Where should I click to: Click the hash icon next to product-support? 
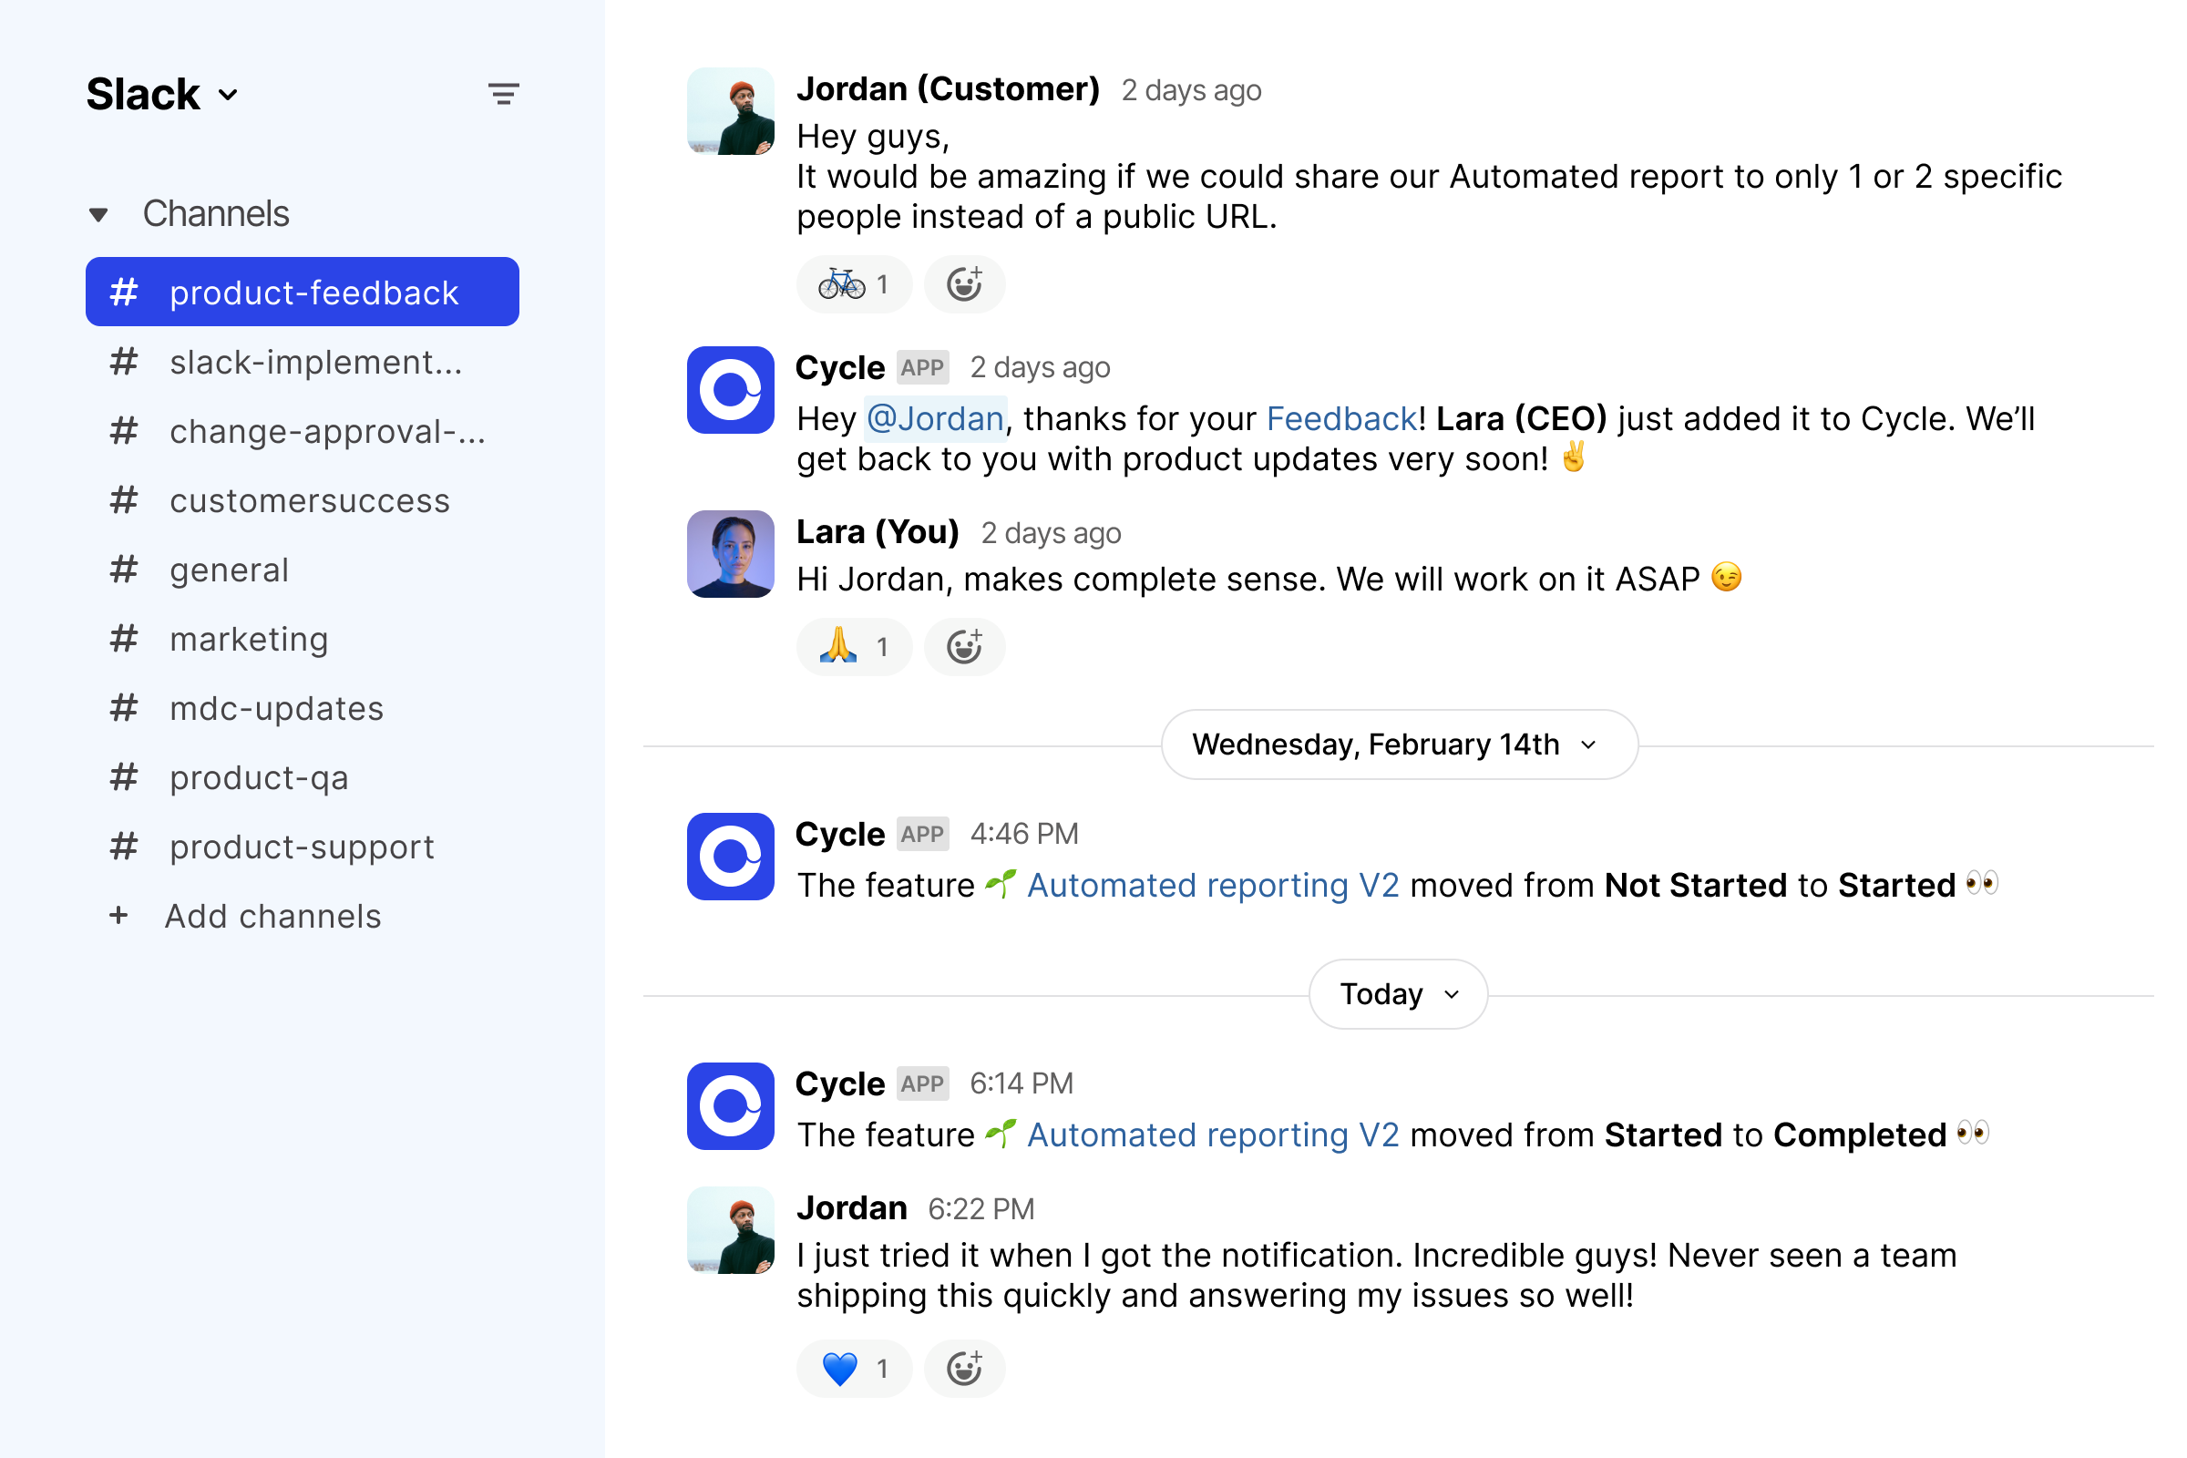coord(124,847)
